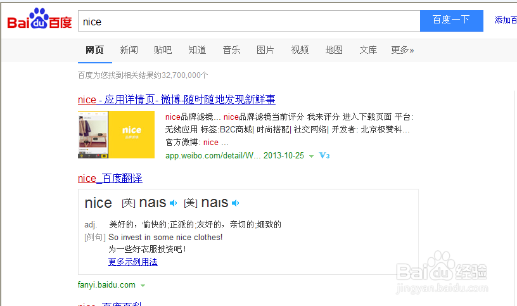Click the 更多示例用法 link
This screenshot has height=306, width=517.
tap(133, 262)
